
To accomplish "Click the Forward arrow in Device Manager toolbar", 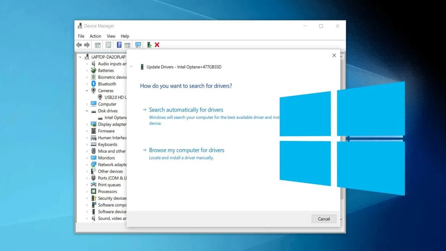I will 87,45.
